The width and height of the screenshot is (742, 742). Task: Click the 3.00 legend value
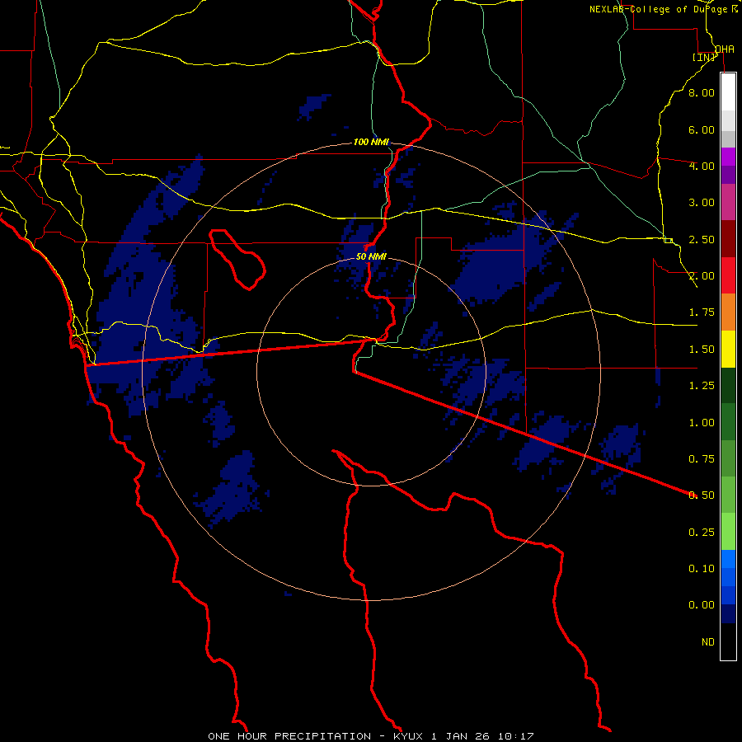coord(702,203)
